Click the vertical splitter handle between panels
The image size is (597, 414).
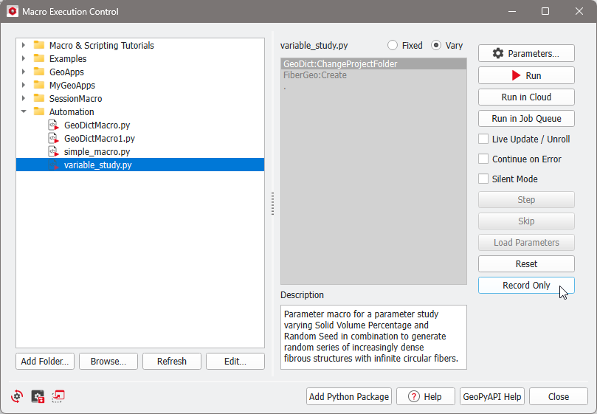point(272,204)
